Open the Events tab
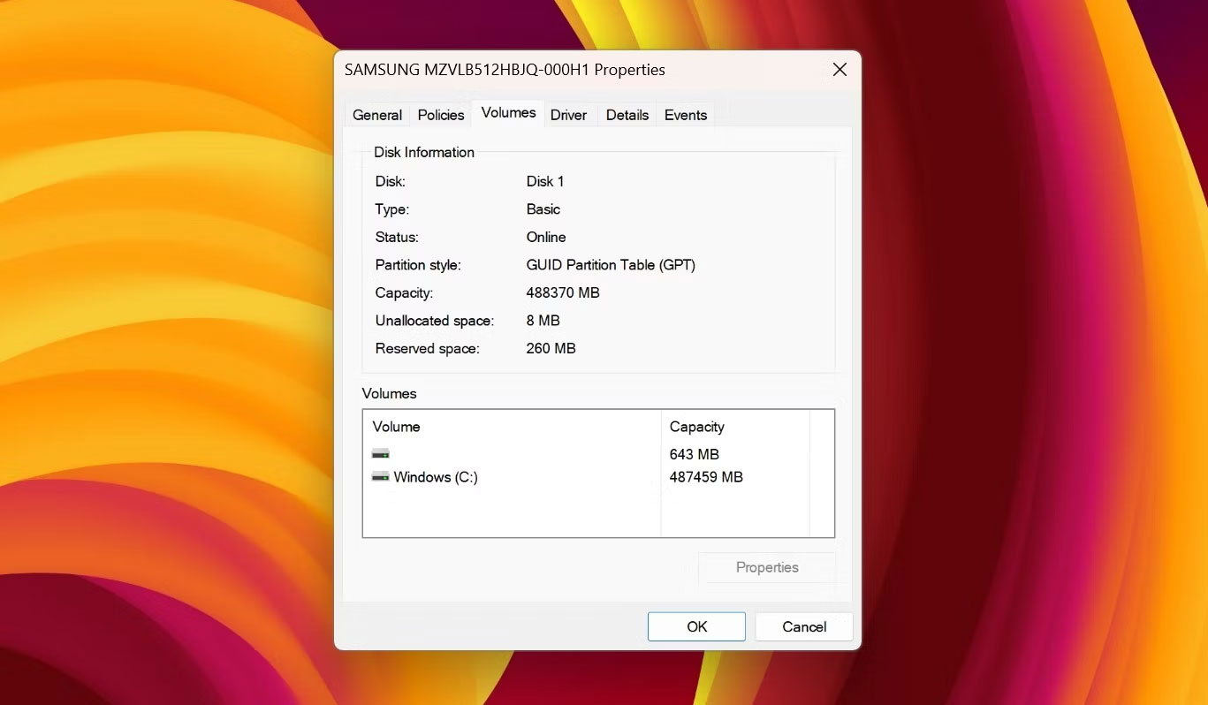The height and width of the screenshot is (705, 1208). coord(686,115)
